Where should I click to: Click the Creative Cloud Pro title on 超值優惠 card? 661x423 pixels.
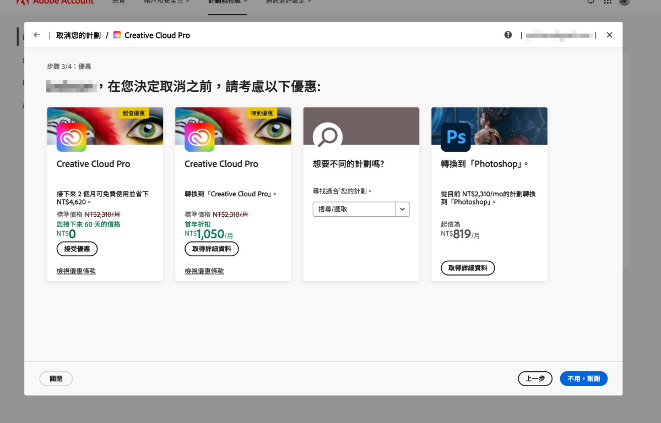click(94, 164)
